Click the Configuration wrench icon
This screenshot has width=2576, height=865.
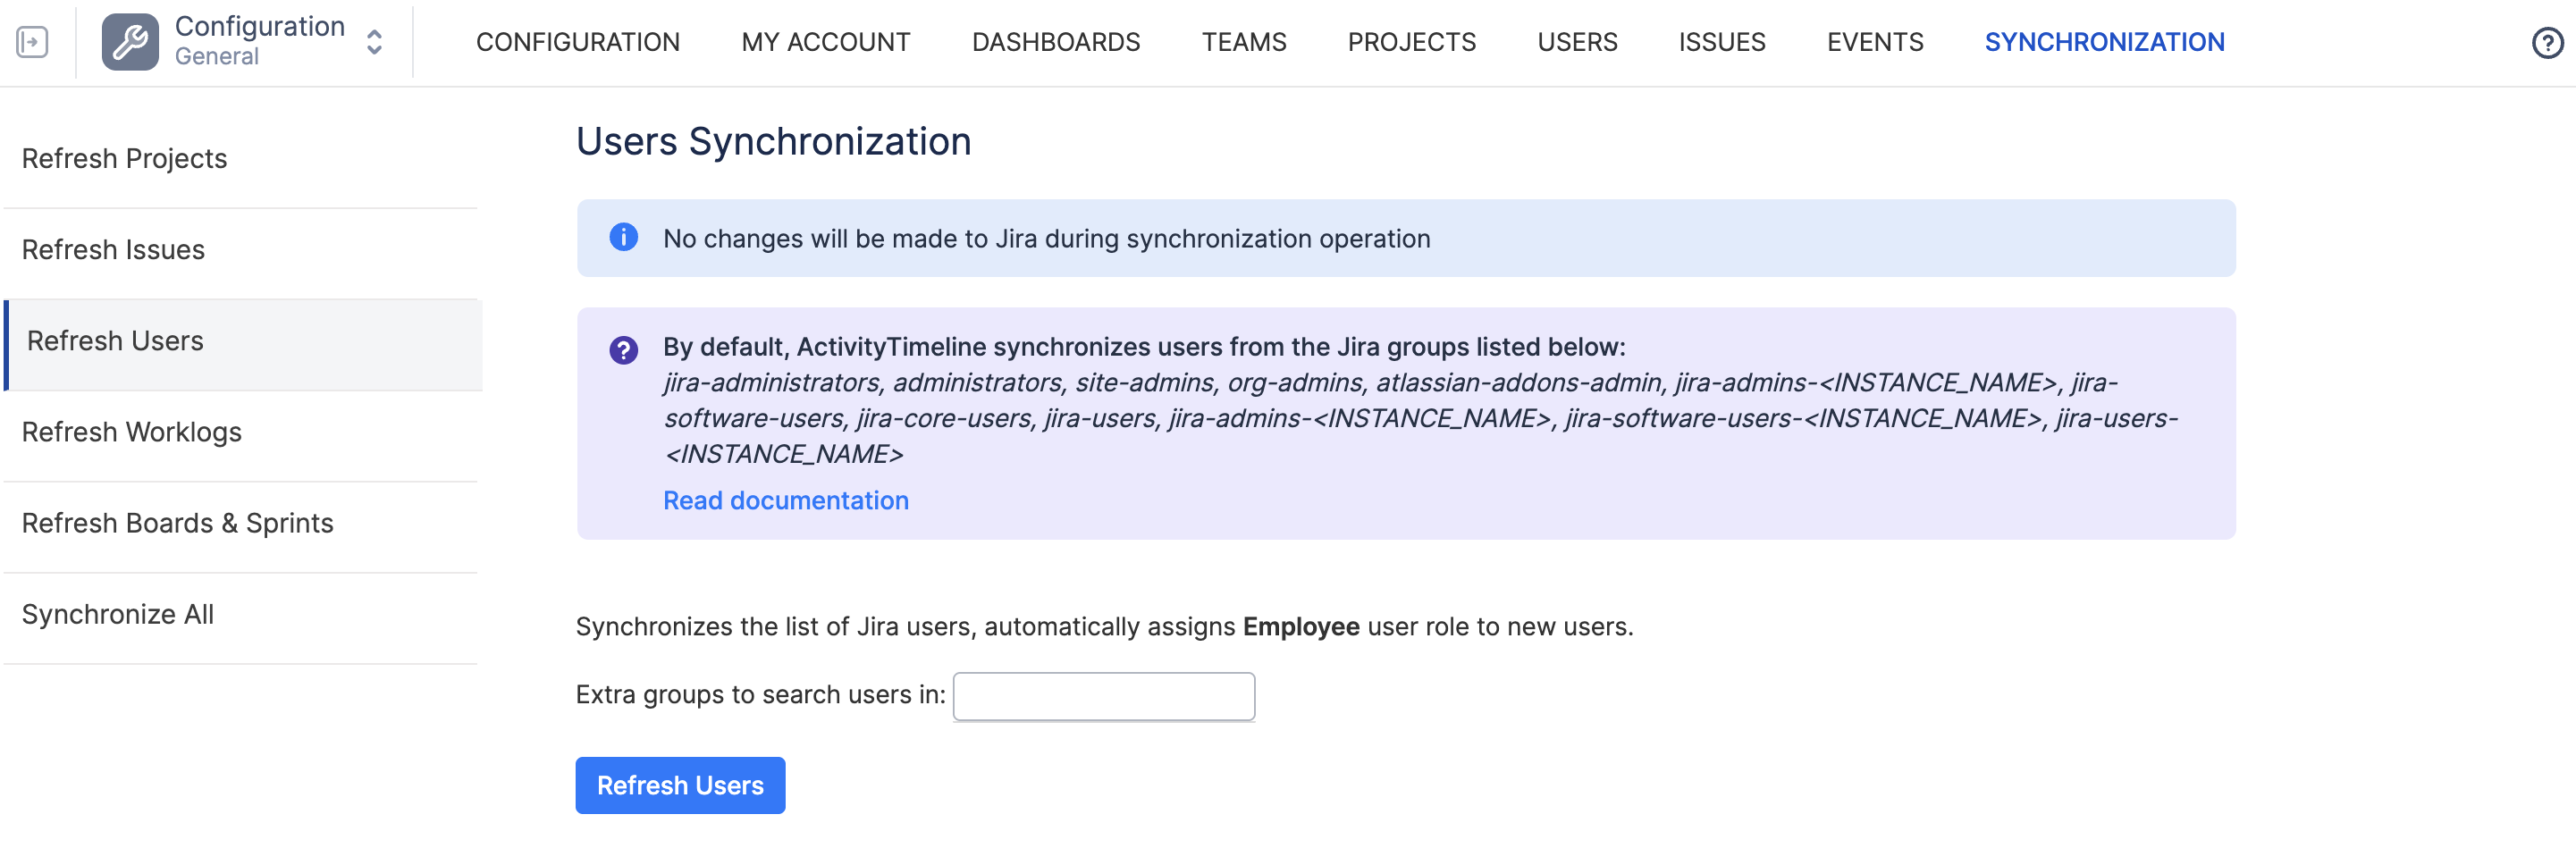[130, 42]
